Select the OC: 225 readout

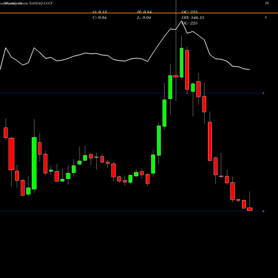tap(190, 12)
